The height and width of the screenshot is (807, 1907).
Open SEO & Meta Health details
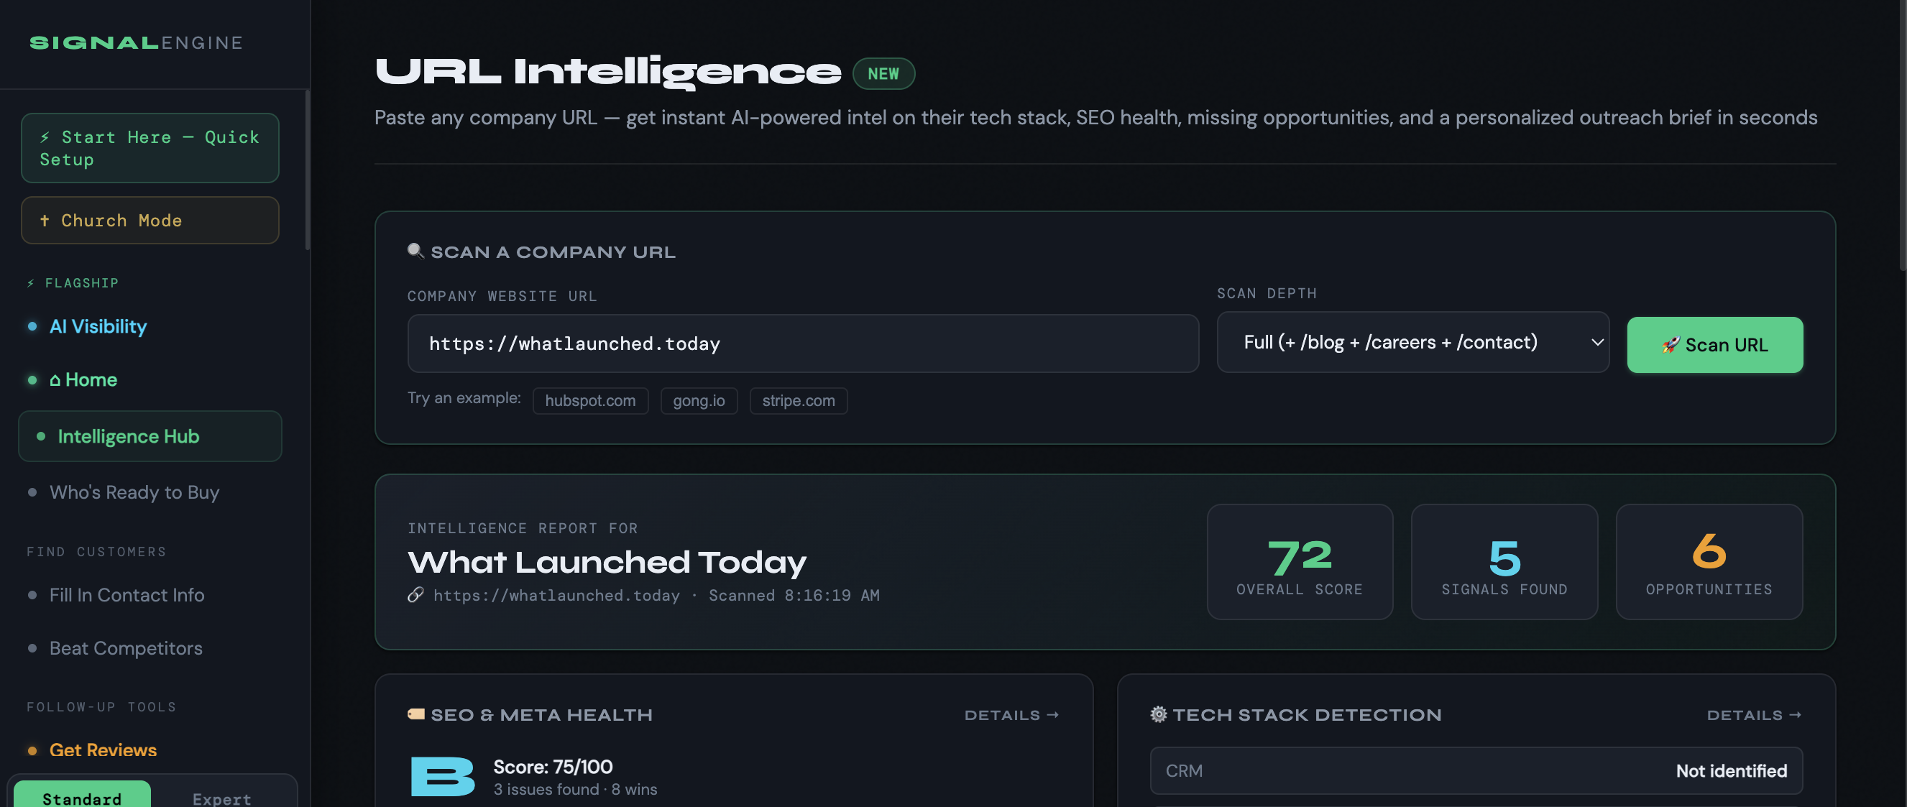[1011, 715]
